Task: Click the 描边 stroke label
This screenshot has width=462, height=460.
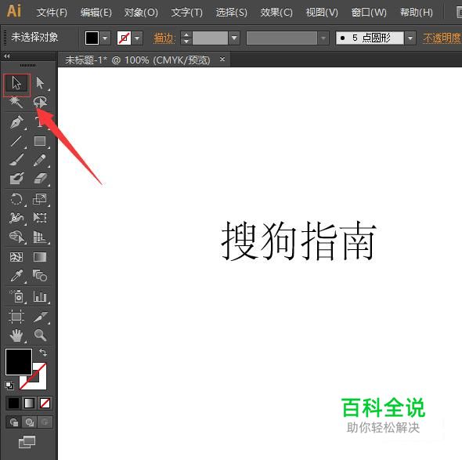Action: coord(164,38)
